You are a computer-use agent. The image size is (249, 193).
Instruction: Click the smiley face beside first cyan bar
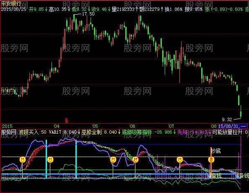[x=50, y=160]
